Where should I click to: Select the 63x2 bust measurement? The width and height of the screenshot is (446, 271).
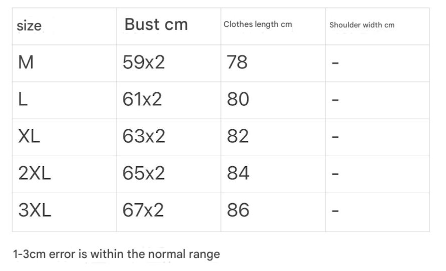tap(143, 136)
